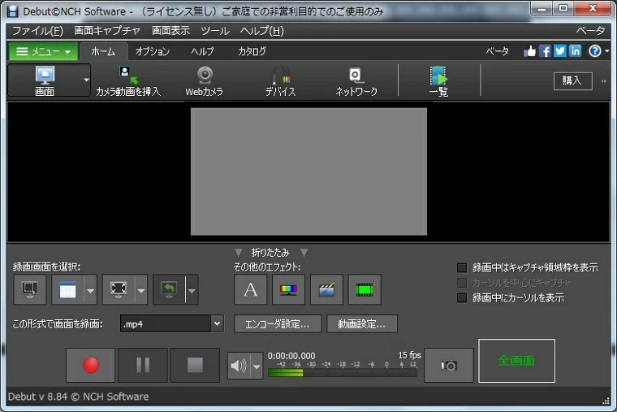
Task: Click カメラ動画を挿入 overlay icon
Action: coord(128,81)
